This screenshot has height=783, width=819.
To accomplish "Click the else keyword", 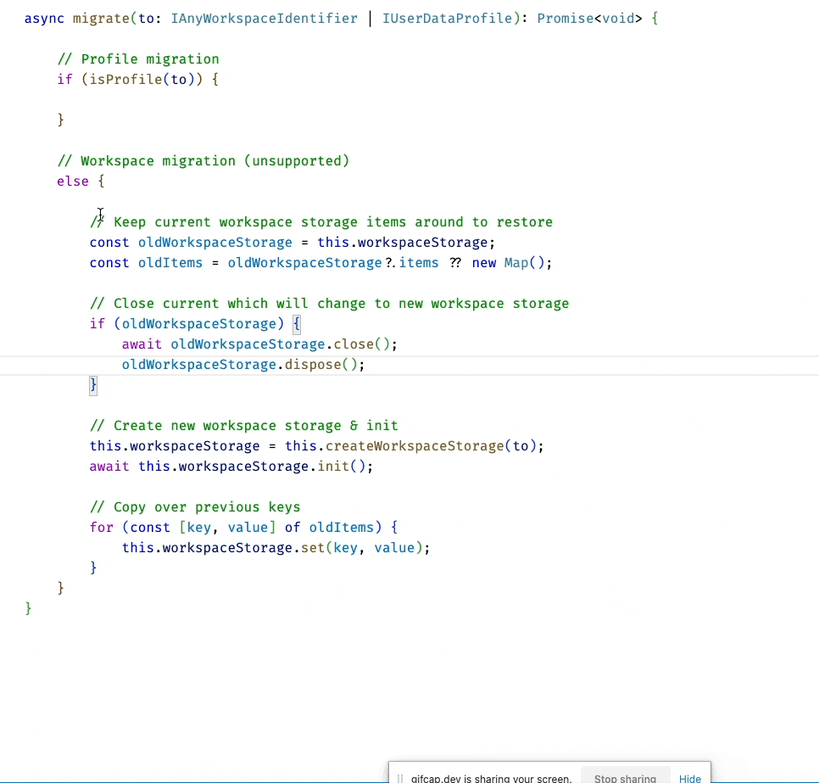I will click(x=71, y=181).
